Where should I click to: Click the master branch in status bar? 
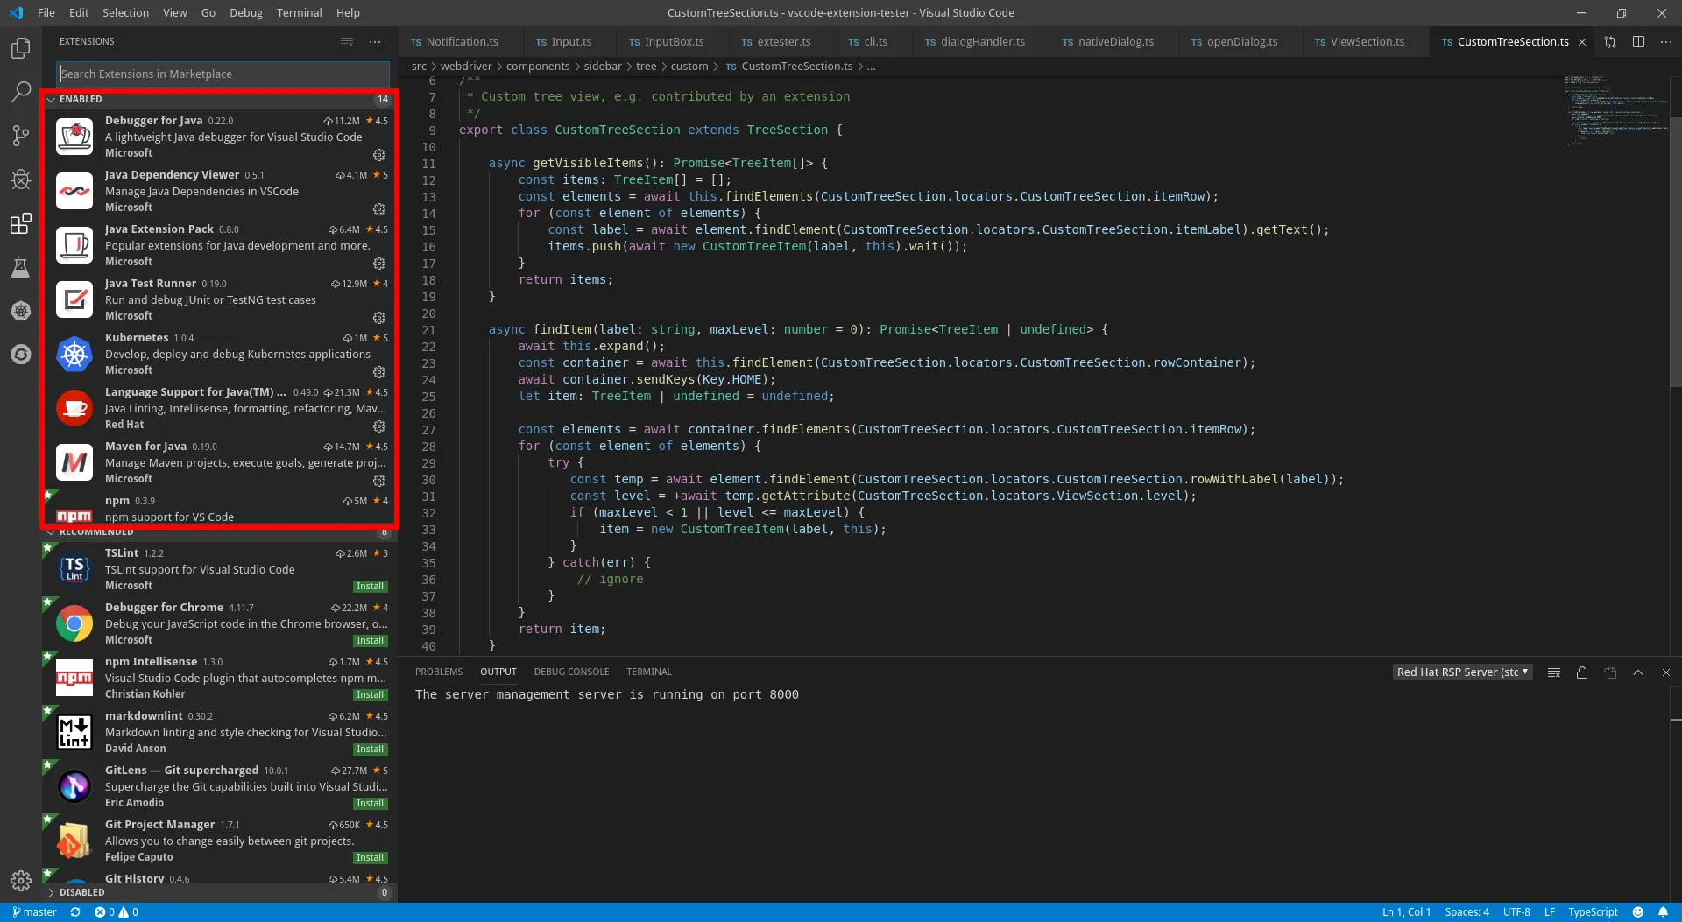[35, 912]
